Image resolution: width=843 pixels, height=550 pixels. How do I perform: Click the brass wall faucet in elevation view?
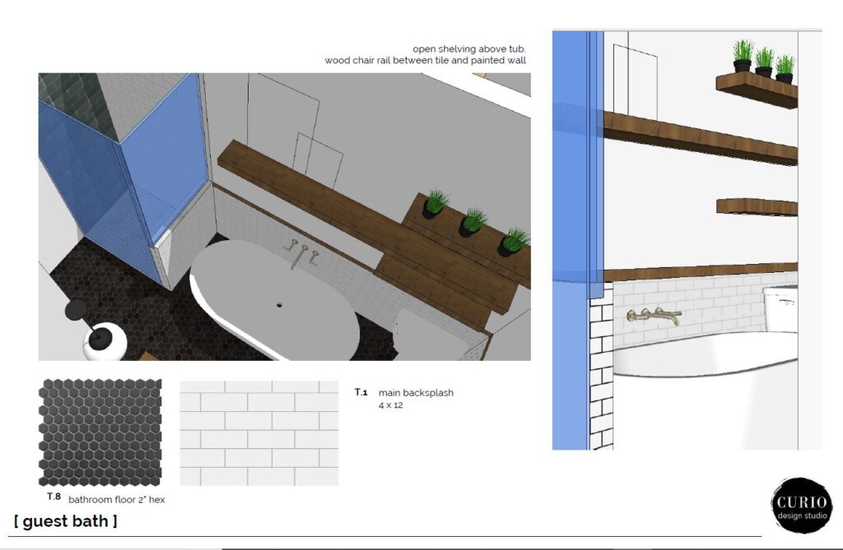(x=654, y=316)
